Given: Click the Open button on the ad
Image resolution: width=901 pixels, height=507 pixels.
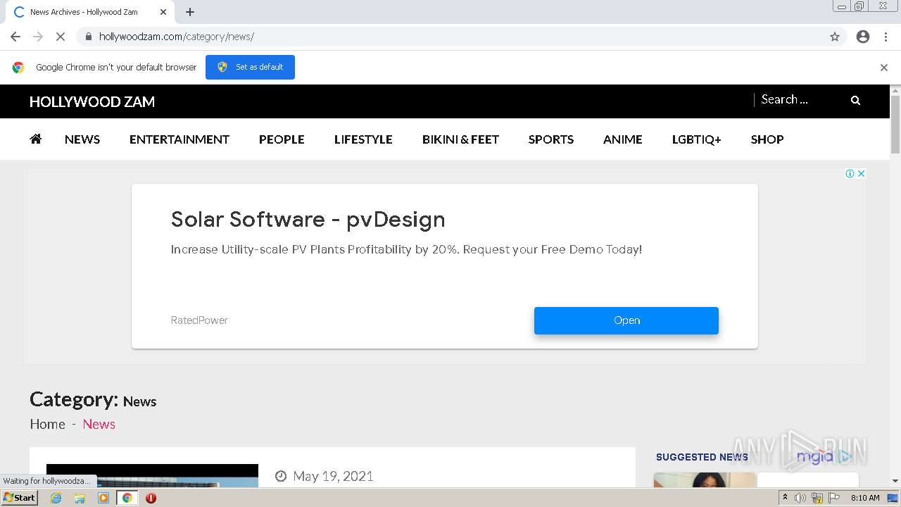Looking at the screenshot, I should 626,320.
